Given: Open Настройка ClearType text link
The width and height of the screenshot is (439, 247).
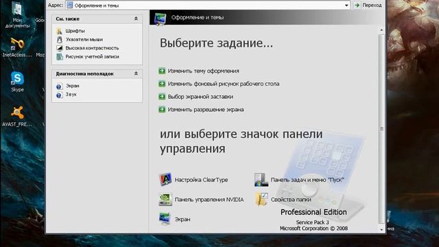Looking at the screenshot, I should [201, 180].
